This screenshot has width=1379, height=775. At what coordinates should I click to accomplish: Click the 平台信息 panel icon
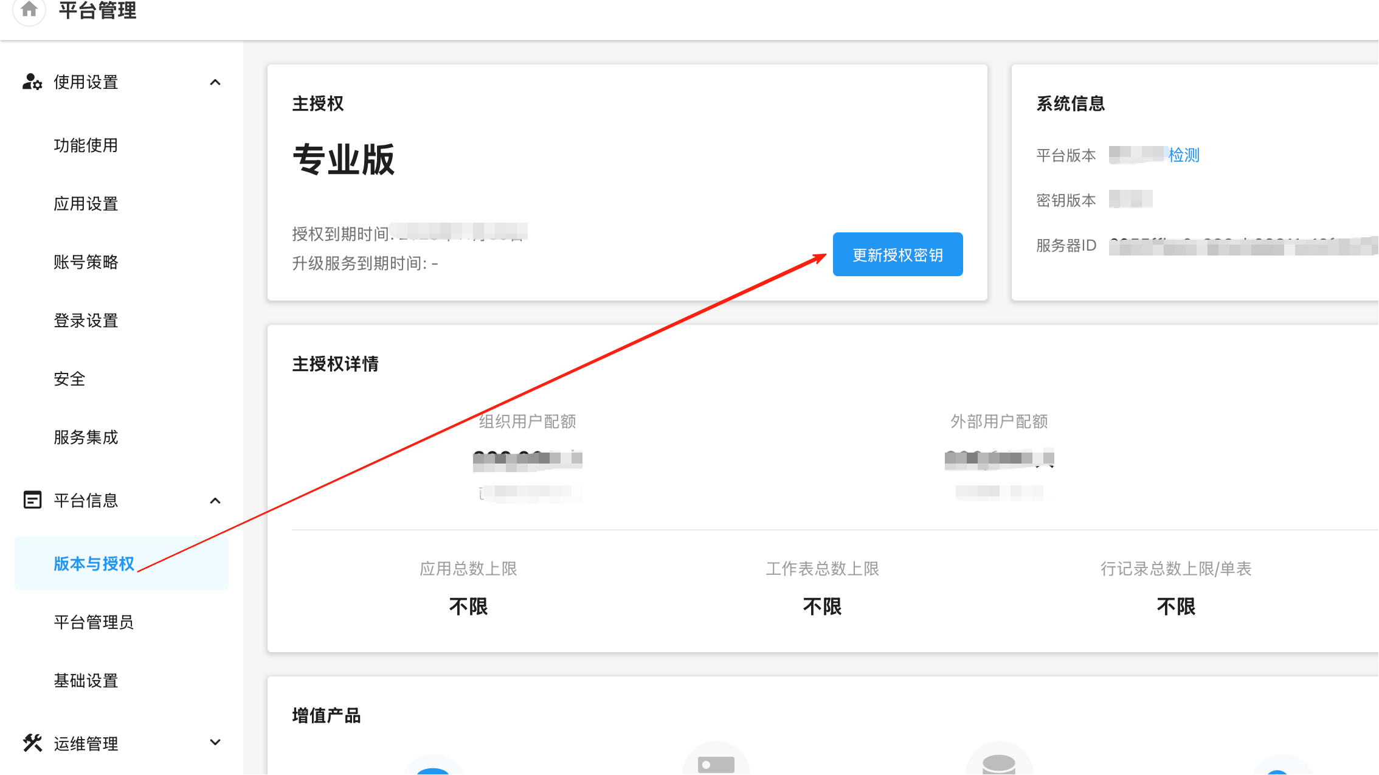(x=32, y=500)
